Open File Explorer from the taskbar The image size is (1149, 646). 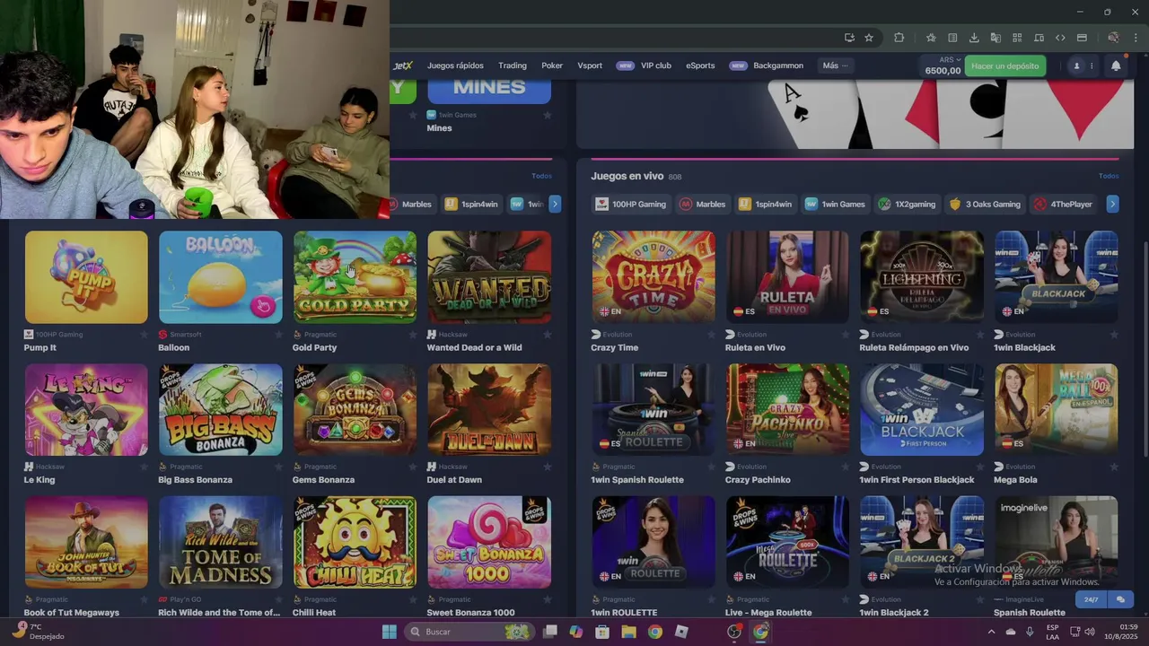pos(628,632)
